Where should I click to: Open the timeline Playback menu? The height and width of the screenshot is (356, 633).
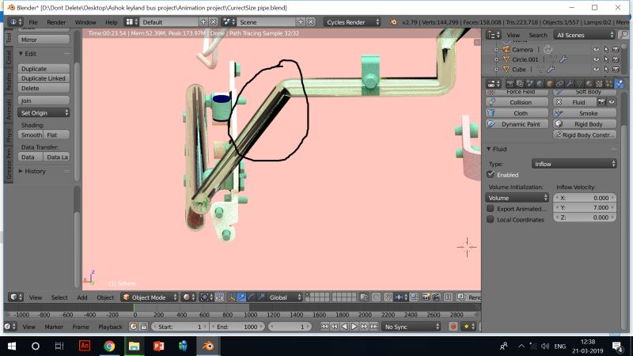click(x=110, y=327)
